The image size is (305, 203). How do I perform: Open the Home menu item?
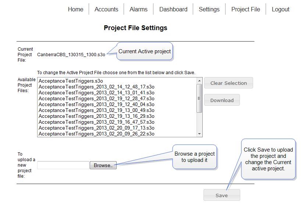pyautogui.click(x=75, y=9)
